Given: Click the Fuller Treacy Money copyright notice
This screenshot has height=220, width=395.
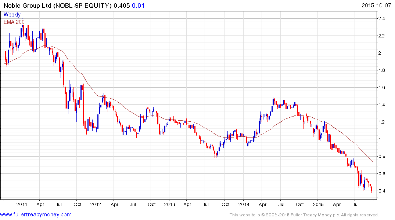Looking at the screenshot, I should coord(304,215).
